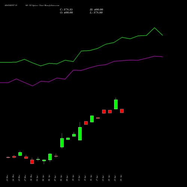The height and width of the screenshot is (187, 187).
Task: Click the right end of the purple line
Action: click(x=162, y=57)
